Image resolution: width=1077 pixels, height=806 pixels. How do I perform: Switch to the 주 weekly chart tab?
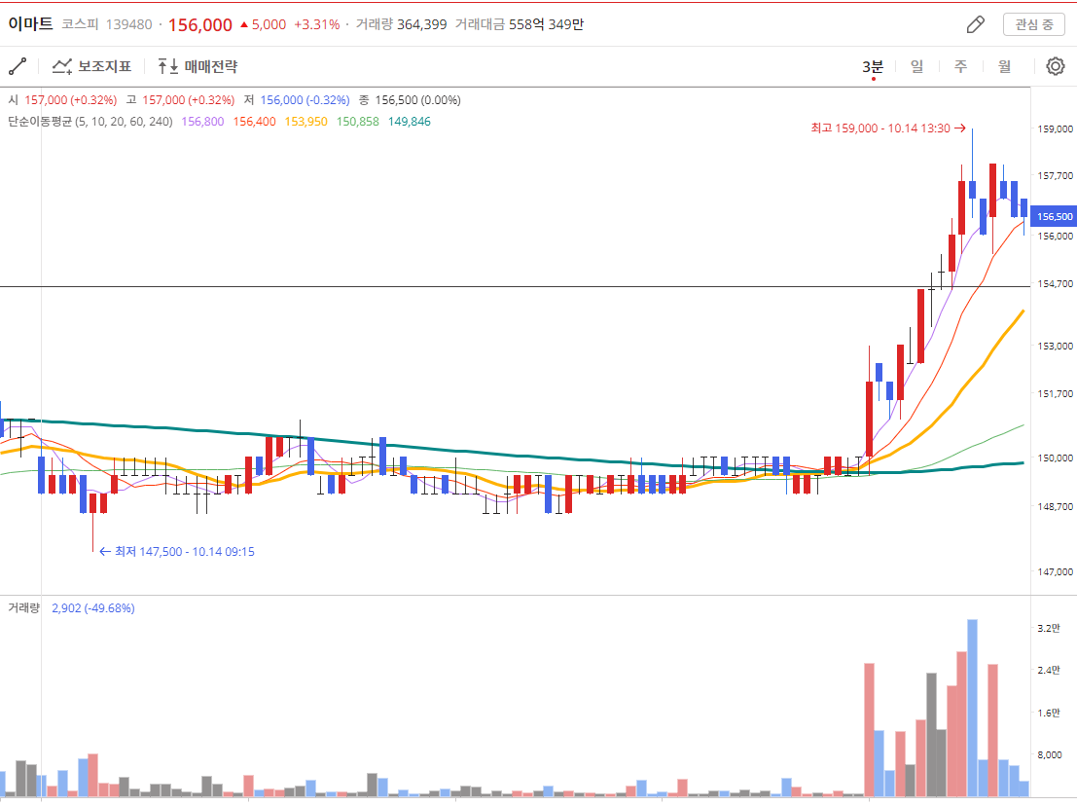(961, 66)
